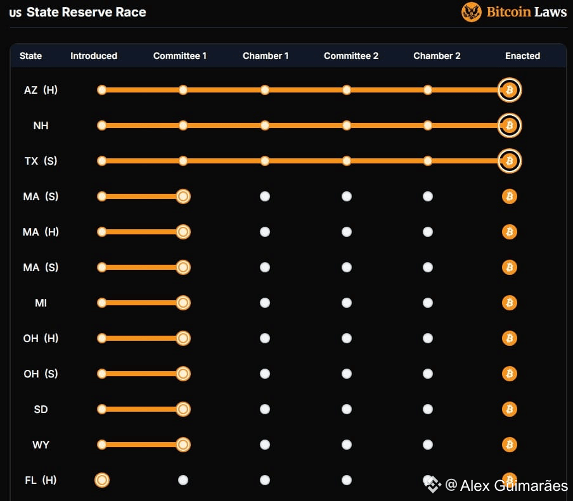Select the TX (S) state label

point(41,161)
